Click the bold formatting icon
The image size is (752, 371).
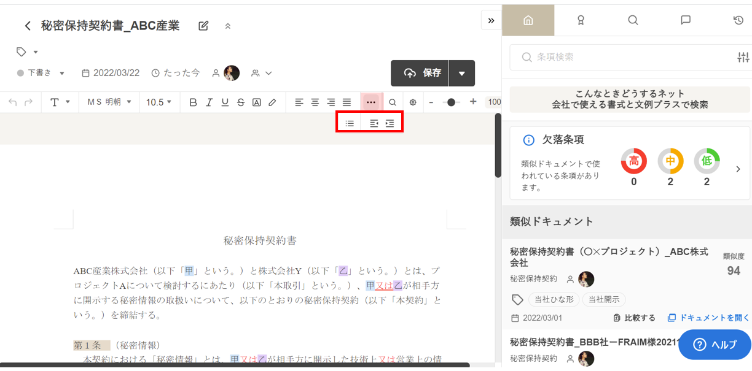point(193,102)
